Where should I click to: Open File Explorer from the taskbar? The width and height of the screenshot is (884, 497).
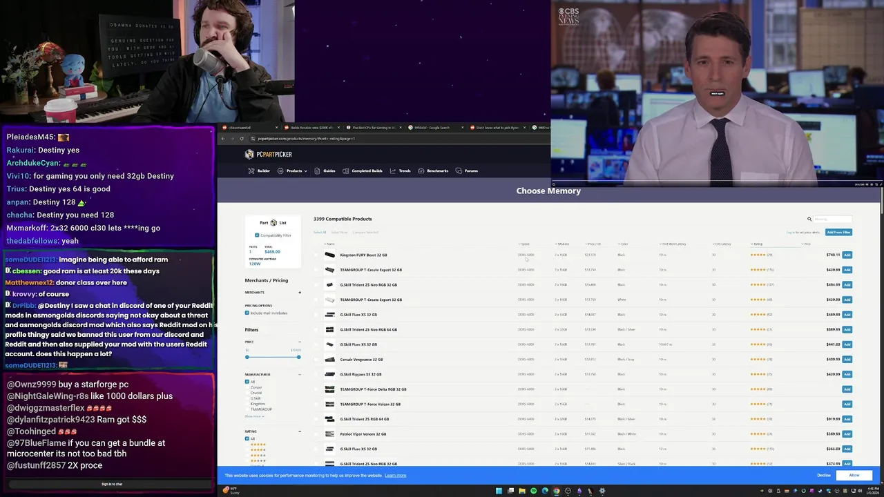click(x=522, y=491)
